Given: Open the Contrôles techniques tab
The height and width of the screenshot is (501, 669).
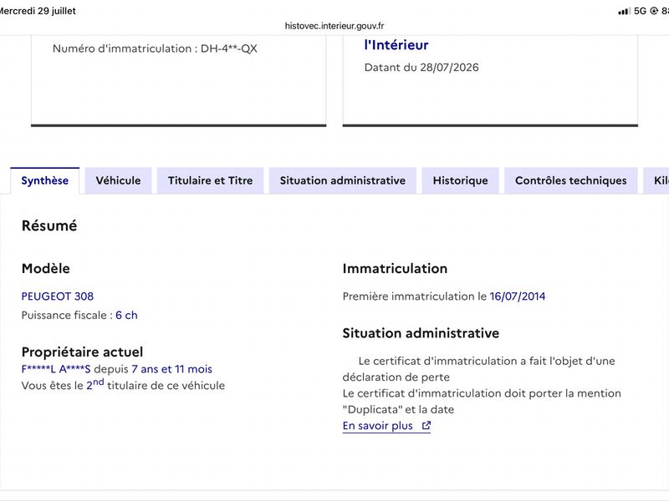Looking at the screenshot, I should tap(571, 180).
